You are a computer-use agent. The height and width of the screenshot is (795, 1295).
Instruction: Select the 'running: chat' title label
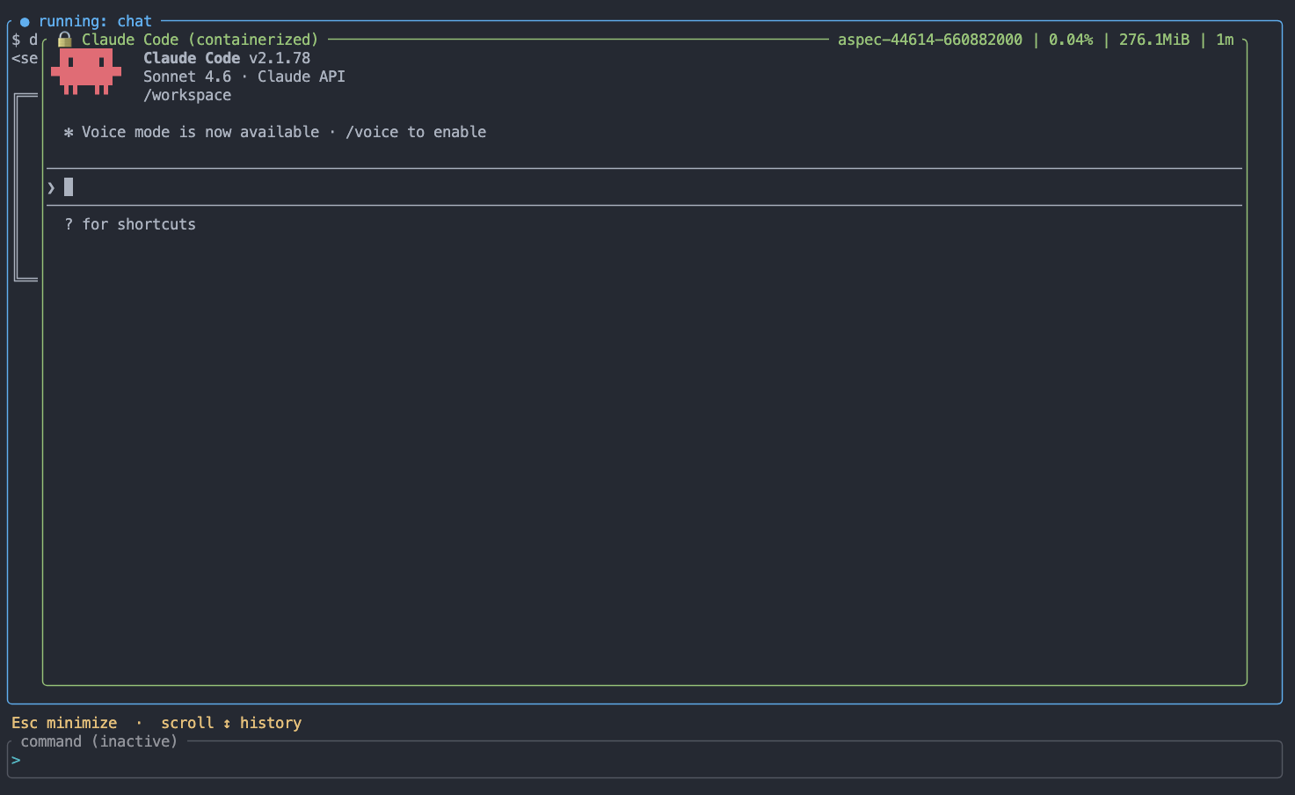[x=95, y=21]
